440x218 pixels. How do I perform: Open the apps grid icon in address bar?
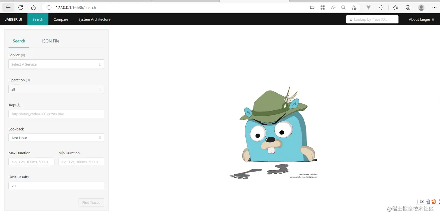(x=322, y=8)
